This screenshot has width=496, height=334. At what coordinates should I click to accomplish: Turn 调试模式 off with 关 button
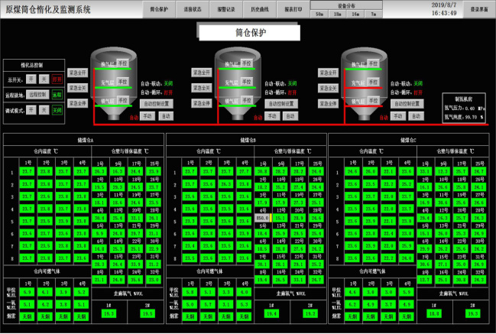tap(44, 110)
